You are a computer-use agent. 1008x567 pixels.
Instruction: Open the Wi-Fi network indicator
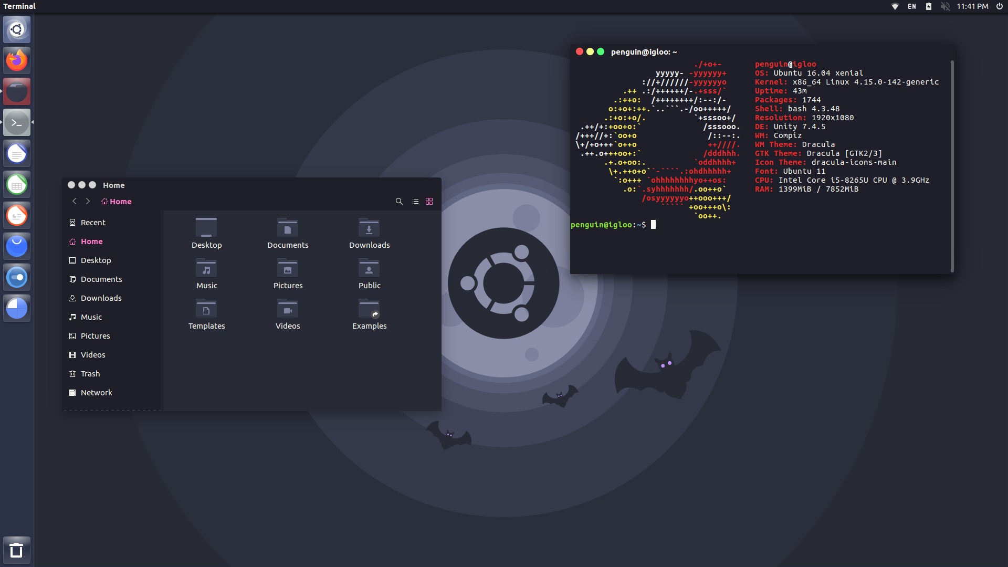pyautogui.click(x=895, y=6)
